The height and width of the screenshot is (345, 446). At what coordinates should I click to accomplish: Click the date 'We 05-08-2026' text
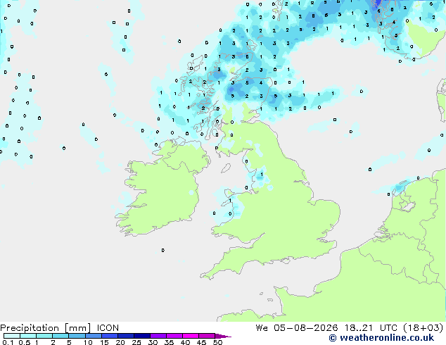(x=297, y=328)
